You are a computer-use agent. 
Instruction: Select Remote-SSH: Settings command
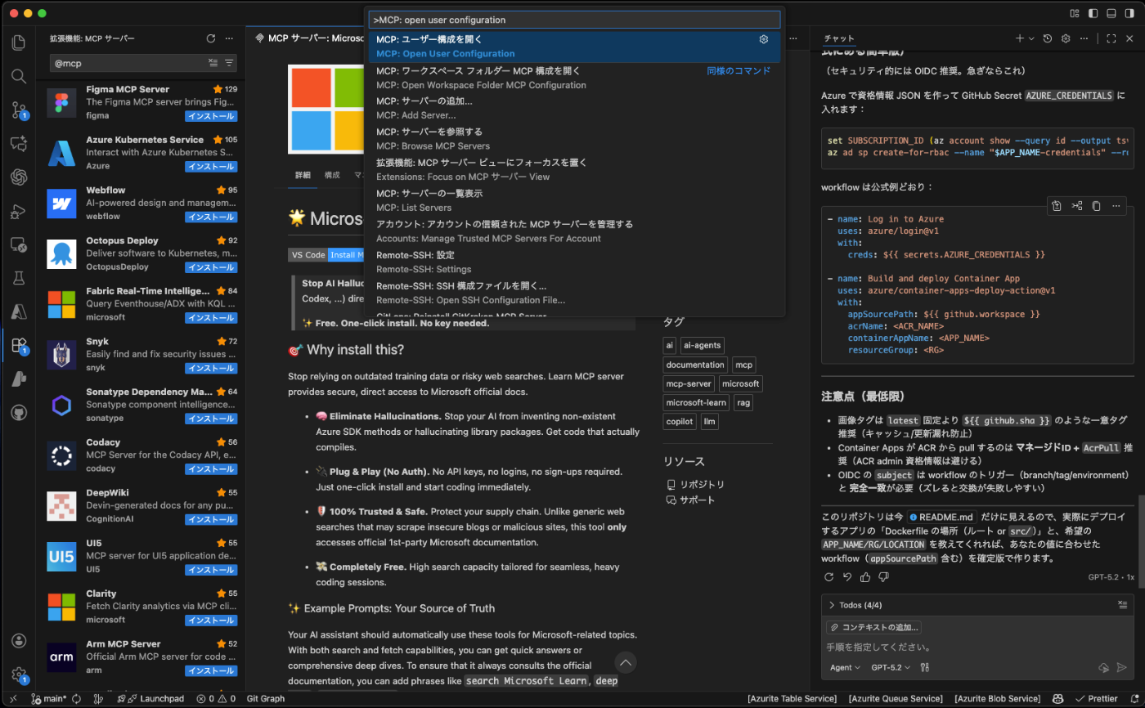point(574,262)
